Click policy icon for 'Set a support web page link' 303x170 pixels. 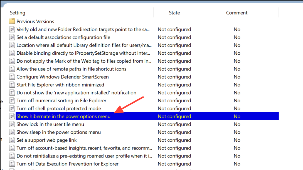[x=12, y=140]
